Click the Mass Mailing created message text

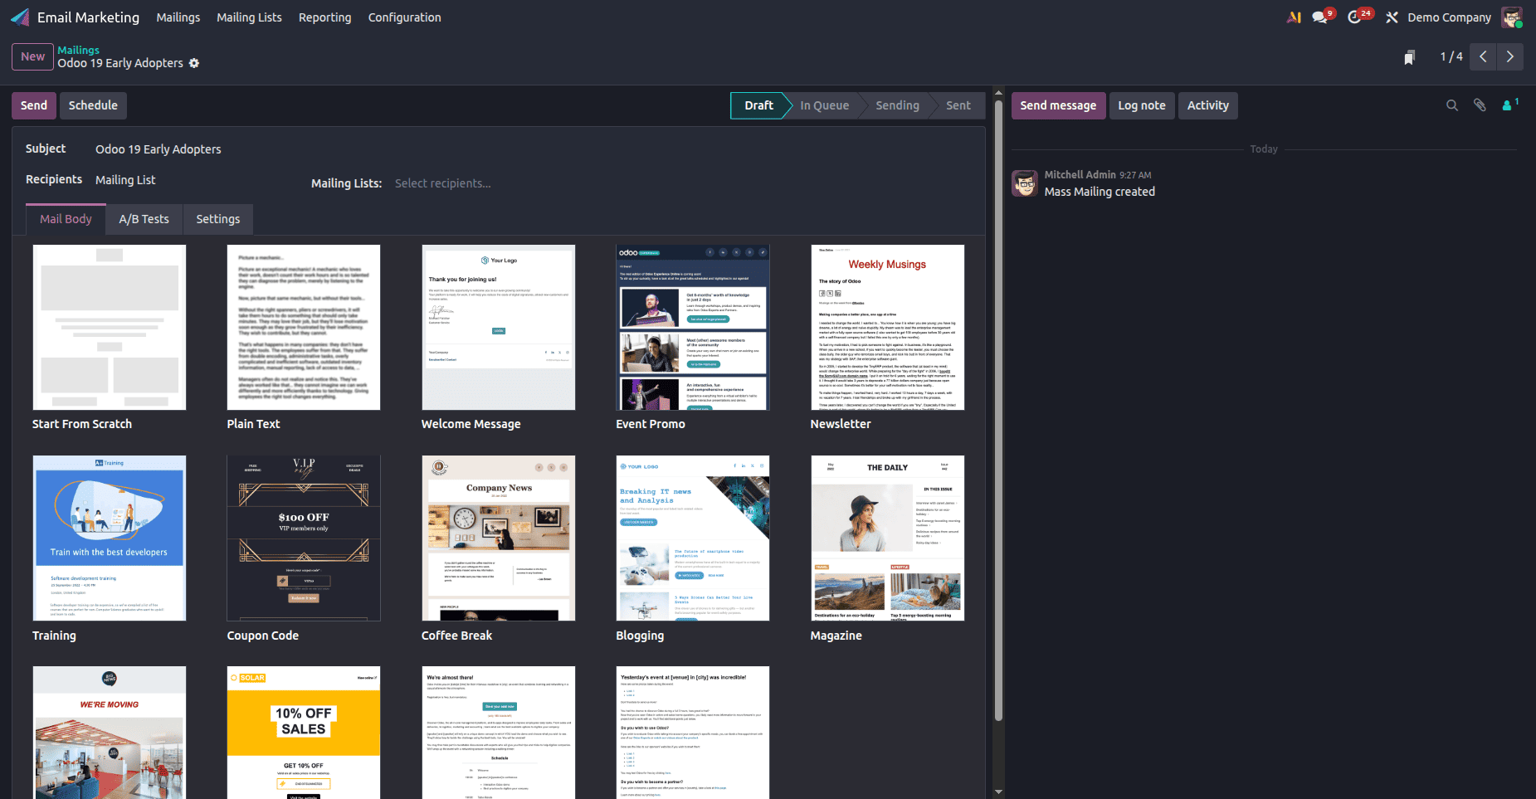1100,192
